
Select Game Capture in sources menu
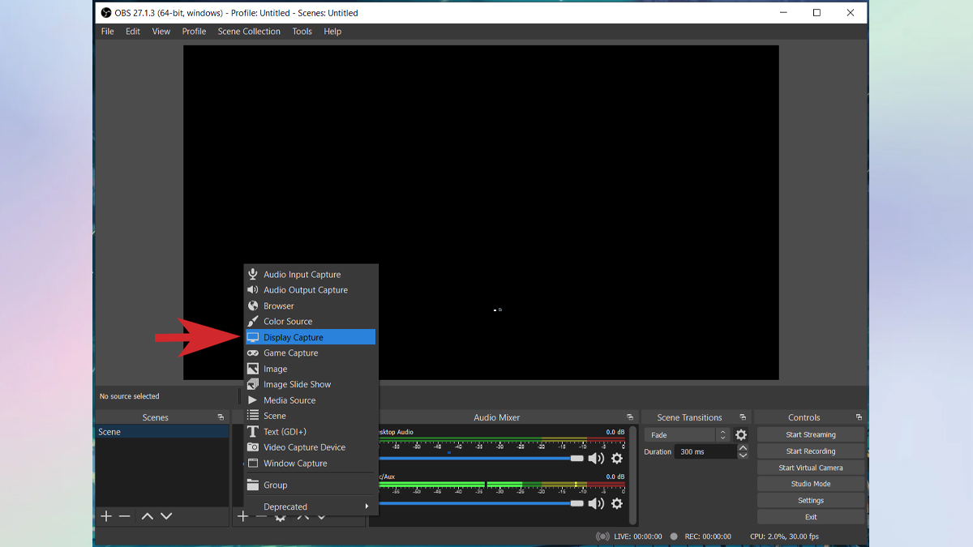[x=311, y=353]
